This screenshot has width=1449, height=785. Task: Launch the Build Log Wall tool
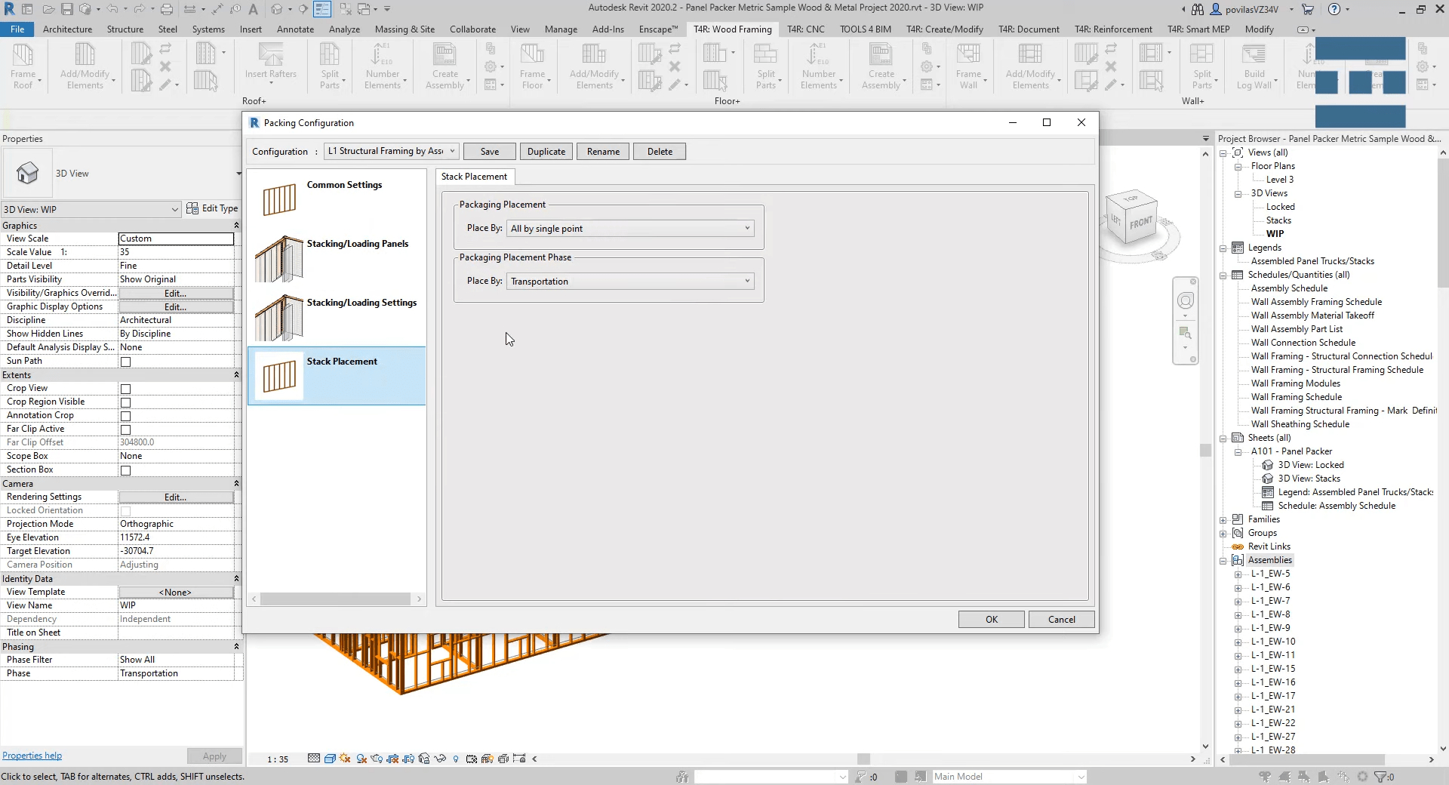(1255, 66)
